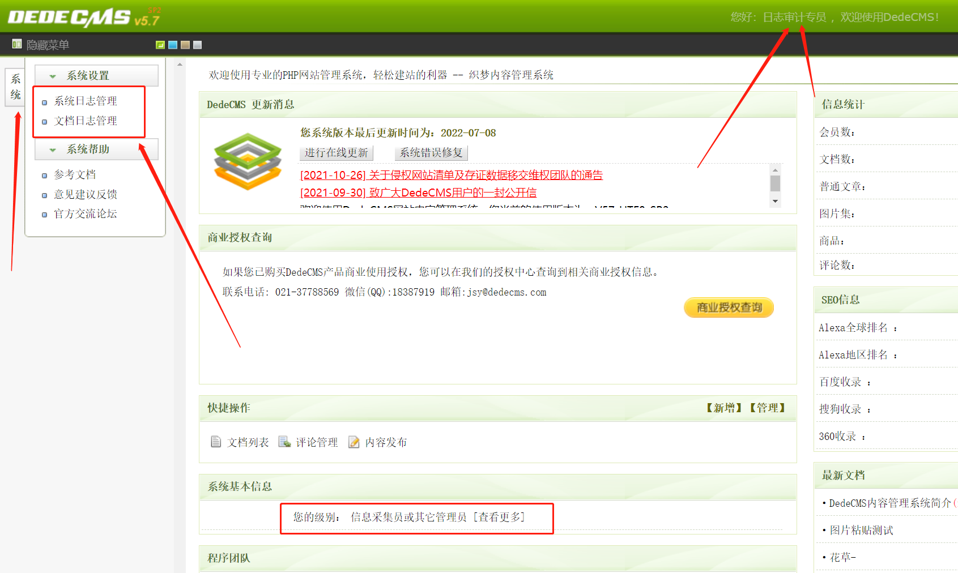The width and height of the screenshot is (958, 573).
Task: Open the 花草- document link
Action: pos(842,557)
